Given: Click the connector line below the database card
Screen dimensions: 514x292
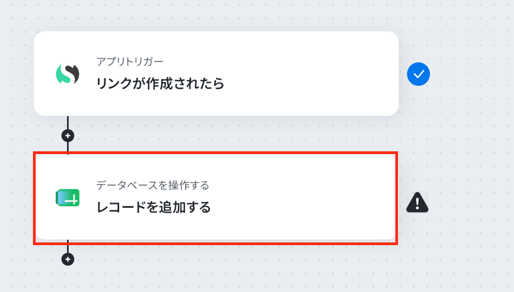Looking at the screenshot, I should click(68, 247).
